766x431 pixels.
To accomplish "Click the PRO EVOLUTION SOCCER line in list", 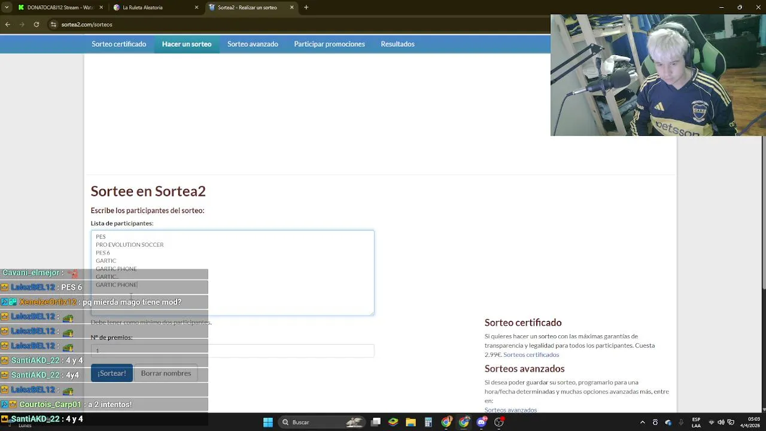I will pyautogui.click(x=129, y=245).
